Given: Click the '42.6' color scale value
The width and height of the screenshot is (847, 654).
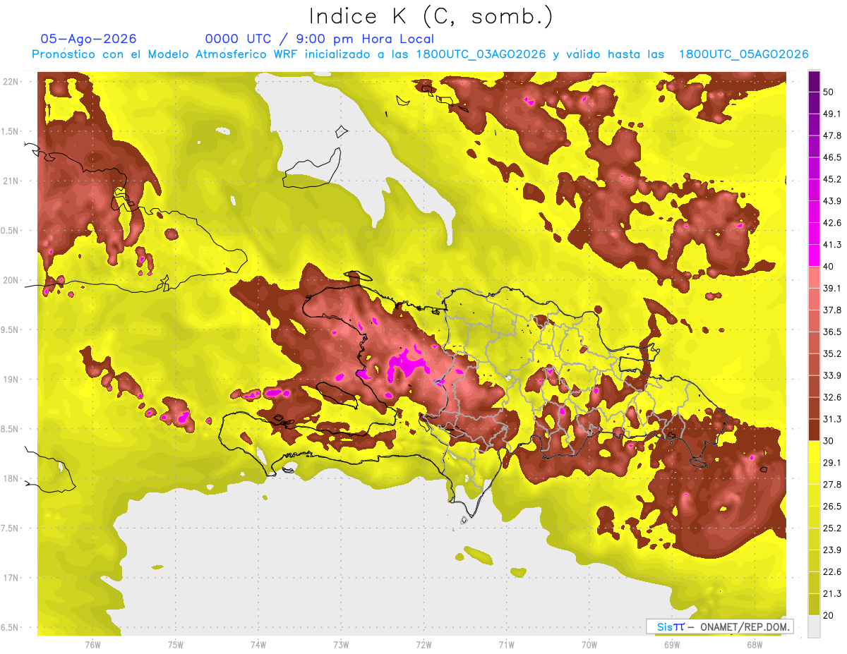Looking at the screenshot, I should point(831,223).
